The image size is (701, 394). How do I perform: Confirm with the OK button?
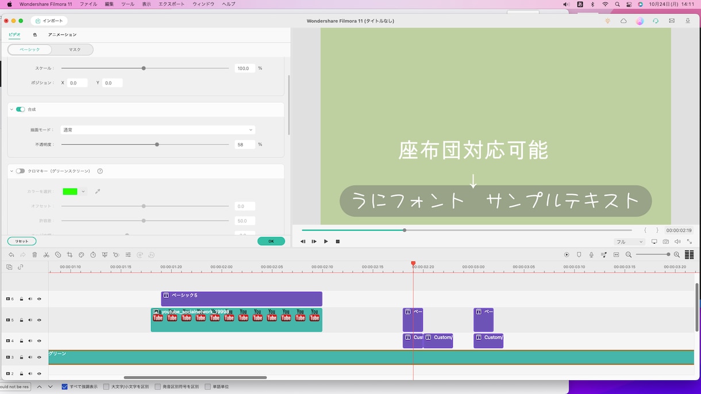click(x=271, y=241)
